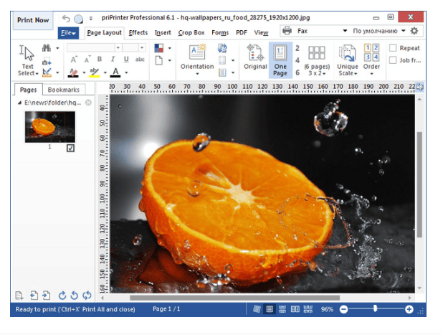Switch to the PDF tab

click(x=242, y=33)
